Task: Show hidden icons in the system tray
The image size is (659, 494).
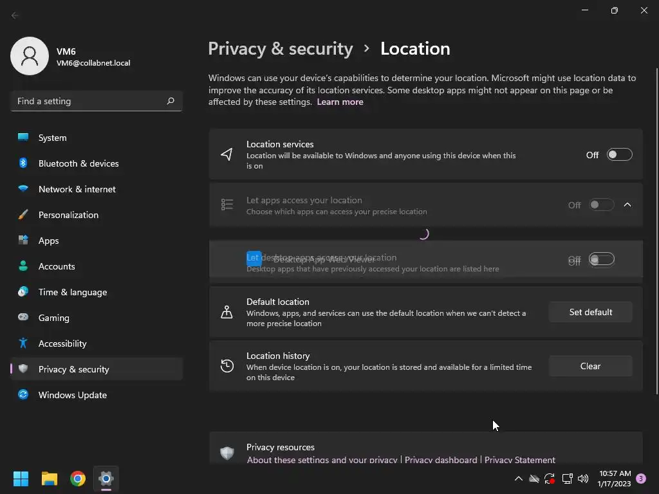Action: click(x=518, y=479)
